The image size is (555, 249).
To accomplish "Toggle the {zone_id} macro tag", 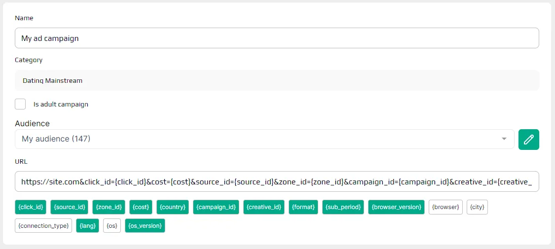I will pyautogui.click(x=109, y=207).
